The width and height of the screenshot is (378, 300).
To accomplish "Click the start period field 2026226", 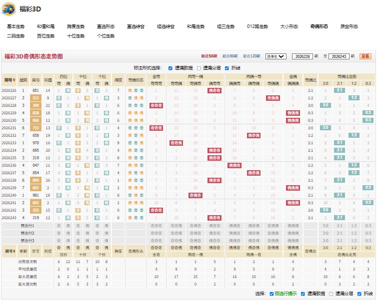I will [302, 56].
